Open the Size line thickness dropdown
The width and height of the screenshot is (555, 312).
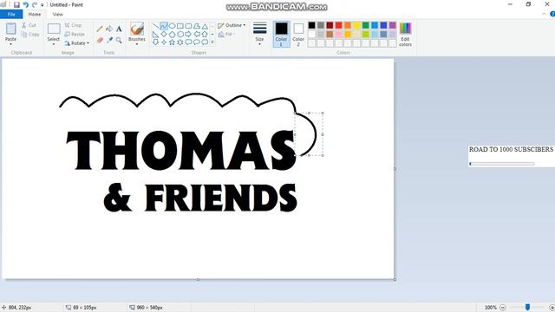click(x=259, y=35)
